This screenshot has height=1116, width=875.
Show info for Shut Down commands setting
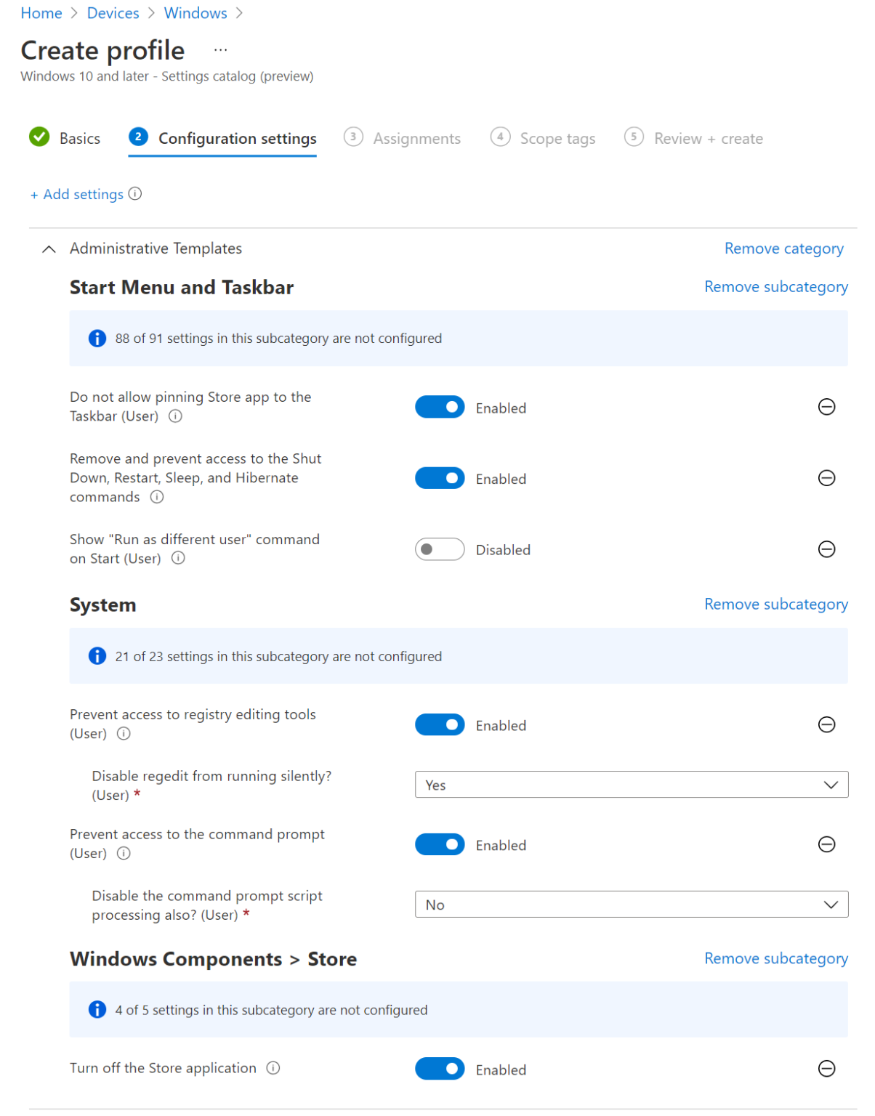pos(157,497)
